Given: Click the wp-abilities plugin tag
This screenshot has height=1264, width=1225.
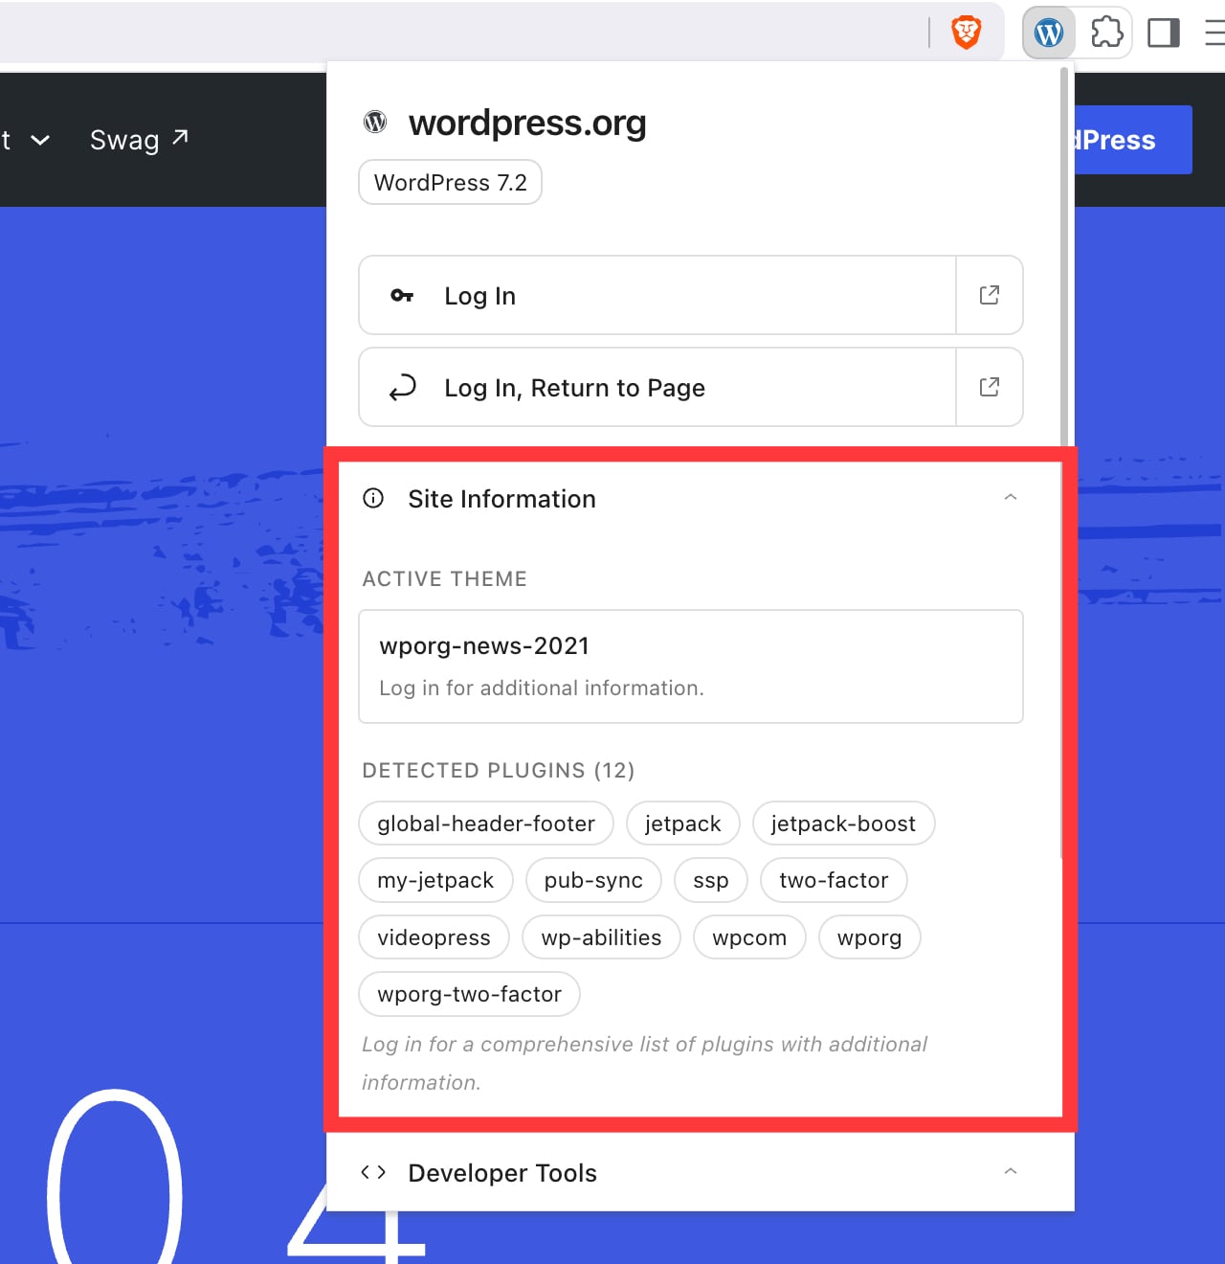Looking at the screenshot, I should point(601,937).
